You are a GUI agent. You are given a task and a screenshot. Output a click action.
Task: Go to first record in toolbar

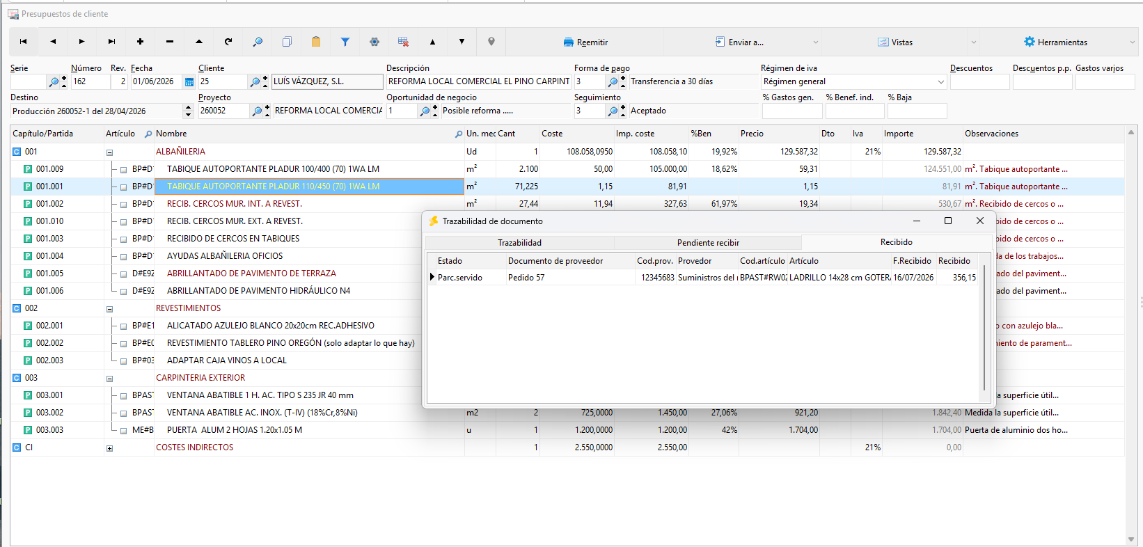[23, 42]
